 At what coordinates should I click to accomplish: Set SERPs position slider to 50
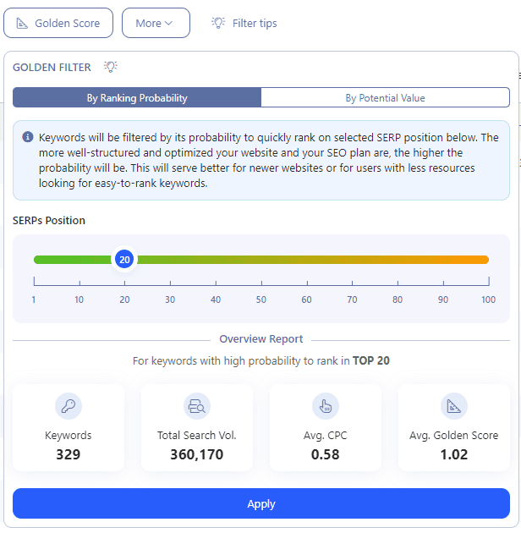click(x=261, y=260)
